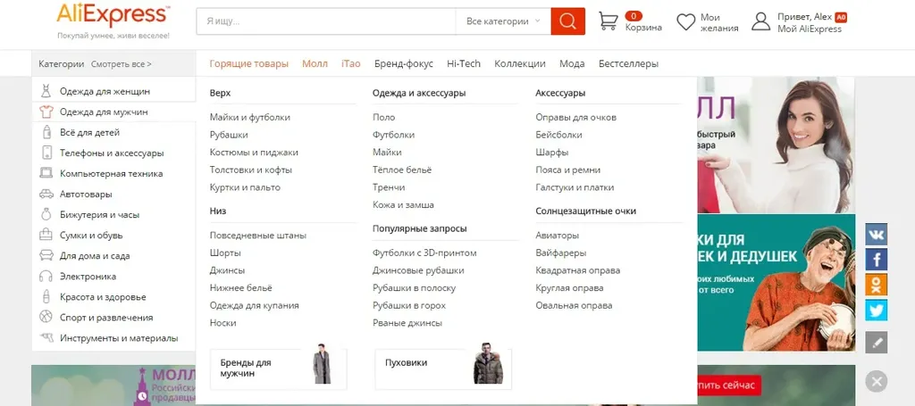Close the floating panel with the X button
915x406 pixels.
(x=876, y=382)
